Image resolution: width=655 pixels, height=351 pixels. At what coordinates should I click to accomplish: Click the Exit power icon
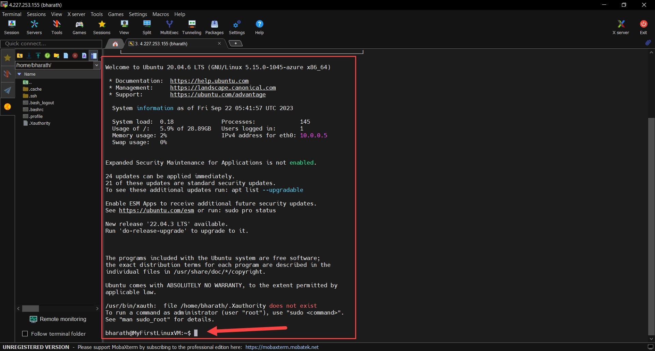pyautogui.click(x=643, y=27)
